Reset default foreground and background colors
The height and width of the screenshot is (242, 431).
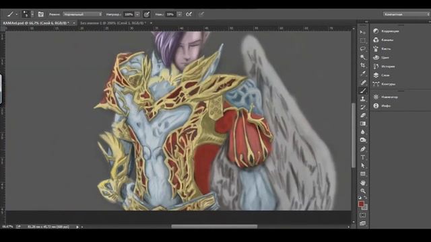point(360,197)
